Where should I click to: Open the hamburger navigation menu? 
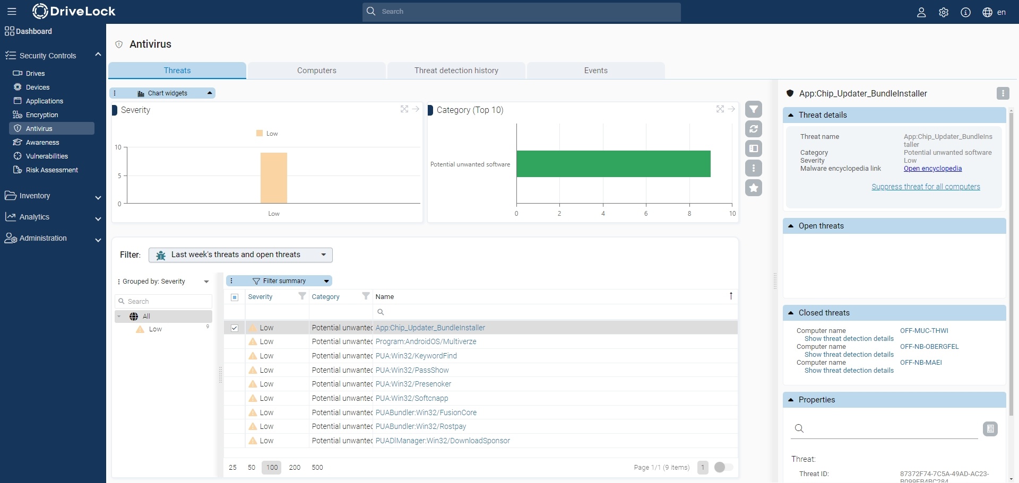[12, 11]
